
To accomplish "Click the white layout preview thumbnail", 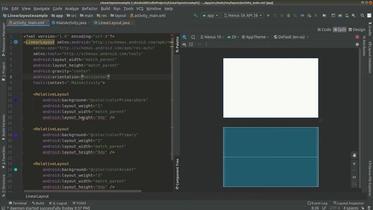I will tap(270, 88).
